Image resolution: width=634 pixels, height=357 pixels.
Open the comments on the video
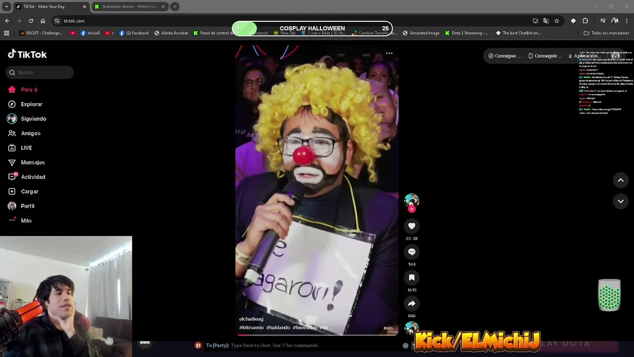click(x=412, y=252)
